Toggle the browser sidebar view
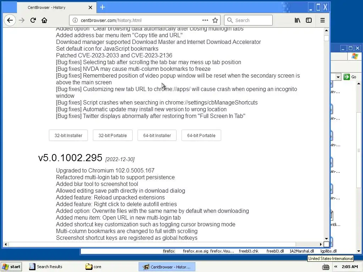The image size is (363, 272). (309, 20)
